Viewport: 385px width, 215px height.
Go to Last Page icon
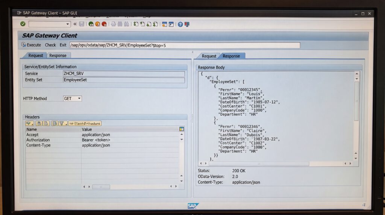click(155, 24)
